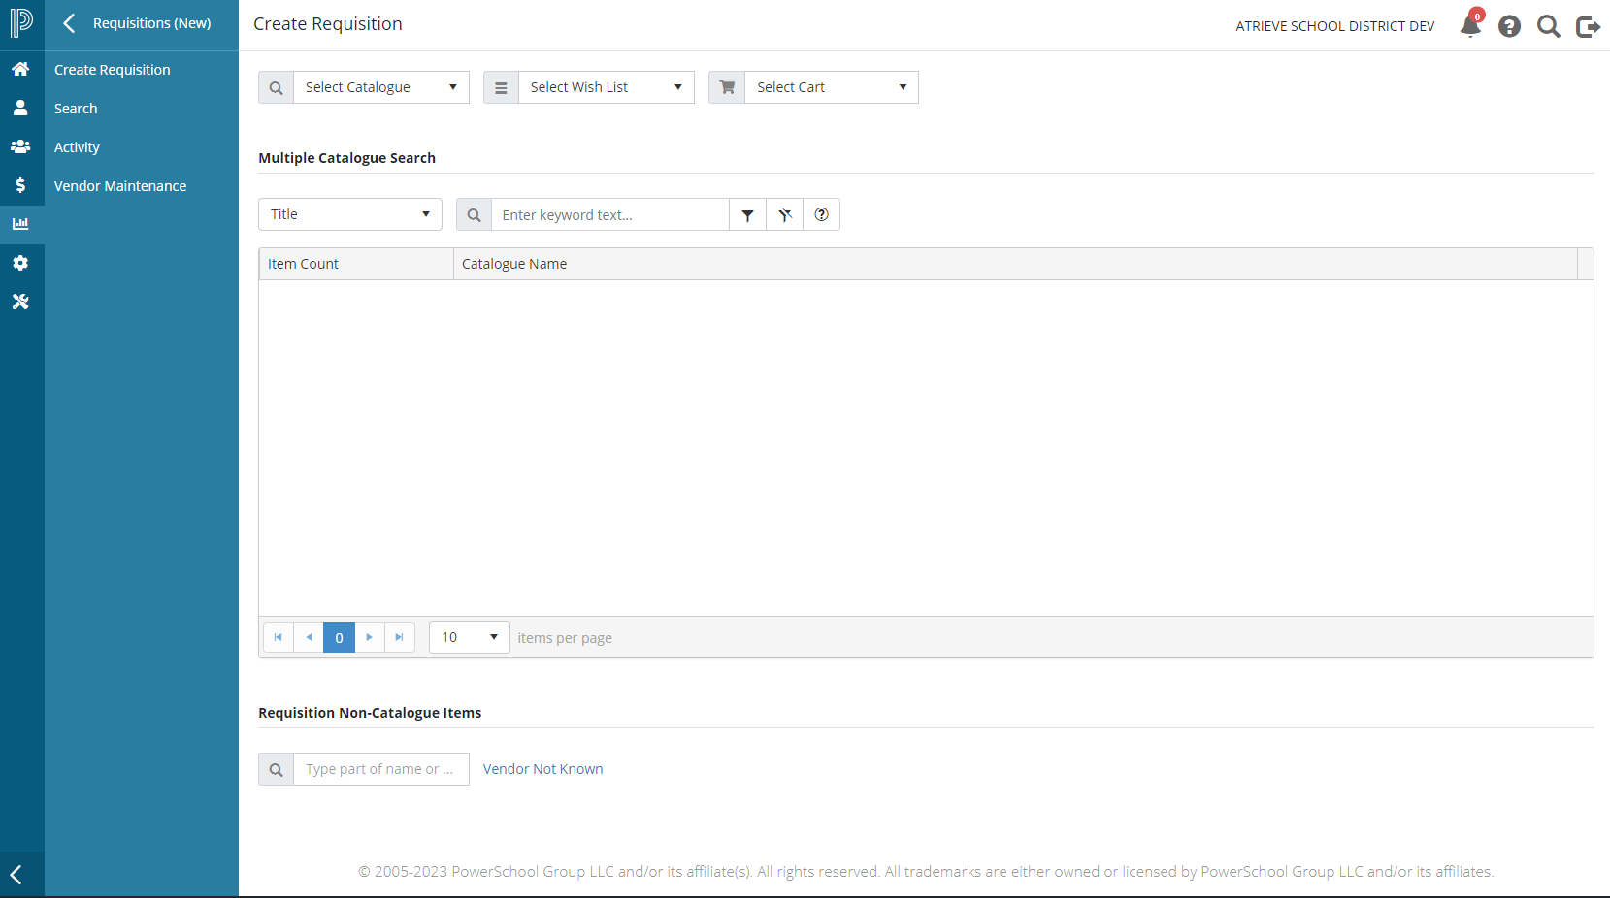Click the keyword text input field

tap(609, 215)
